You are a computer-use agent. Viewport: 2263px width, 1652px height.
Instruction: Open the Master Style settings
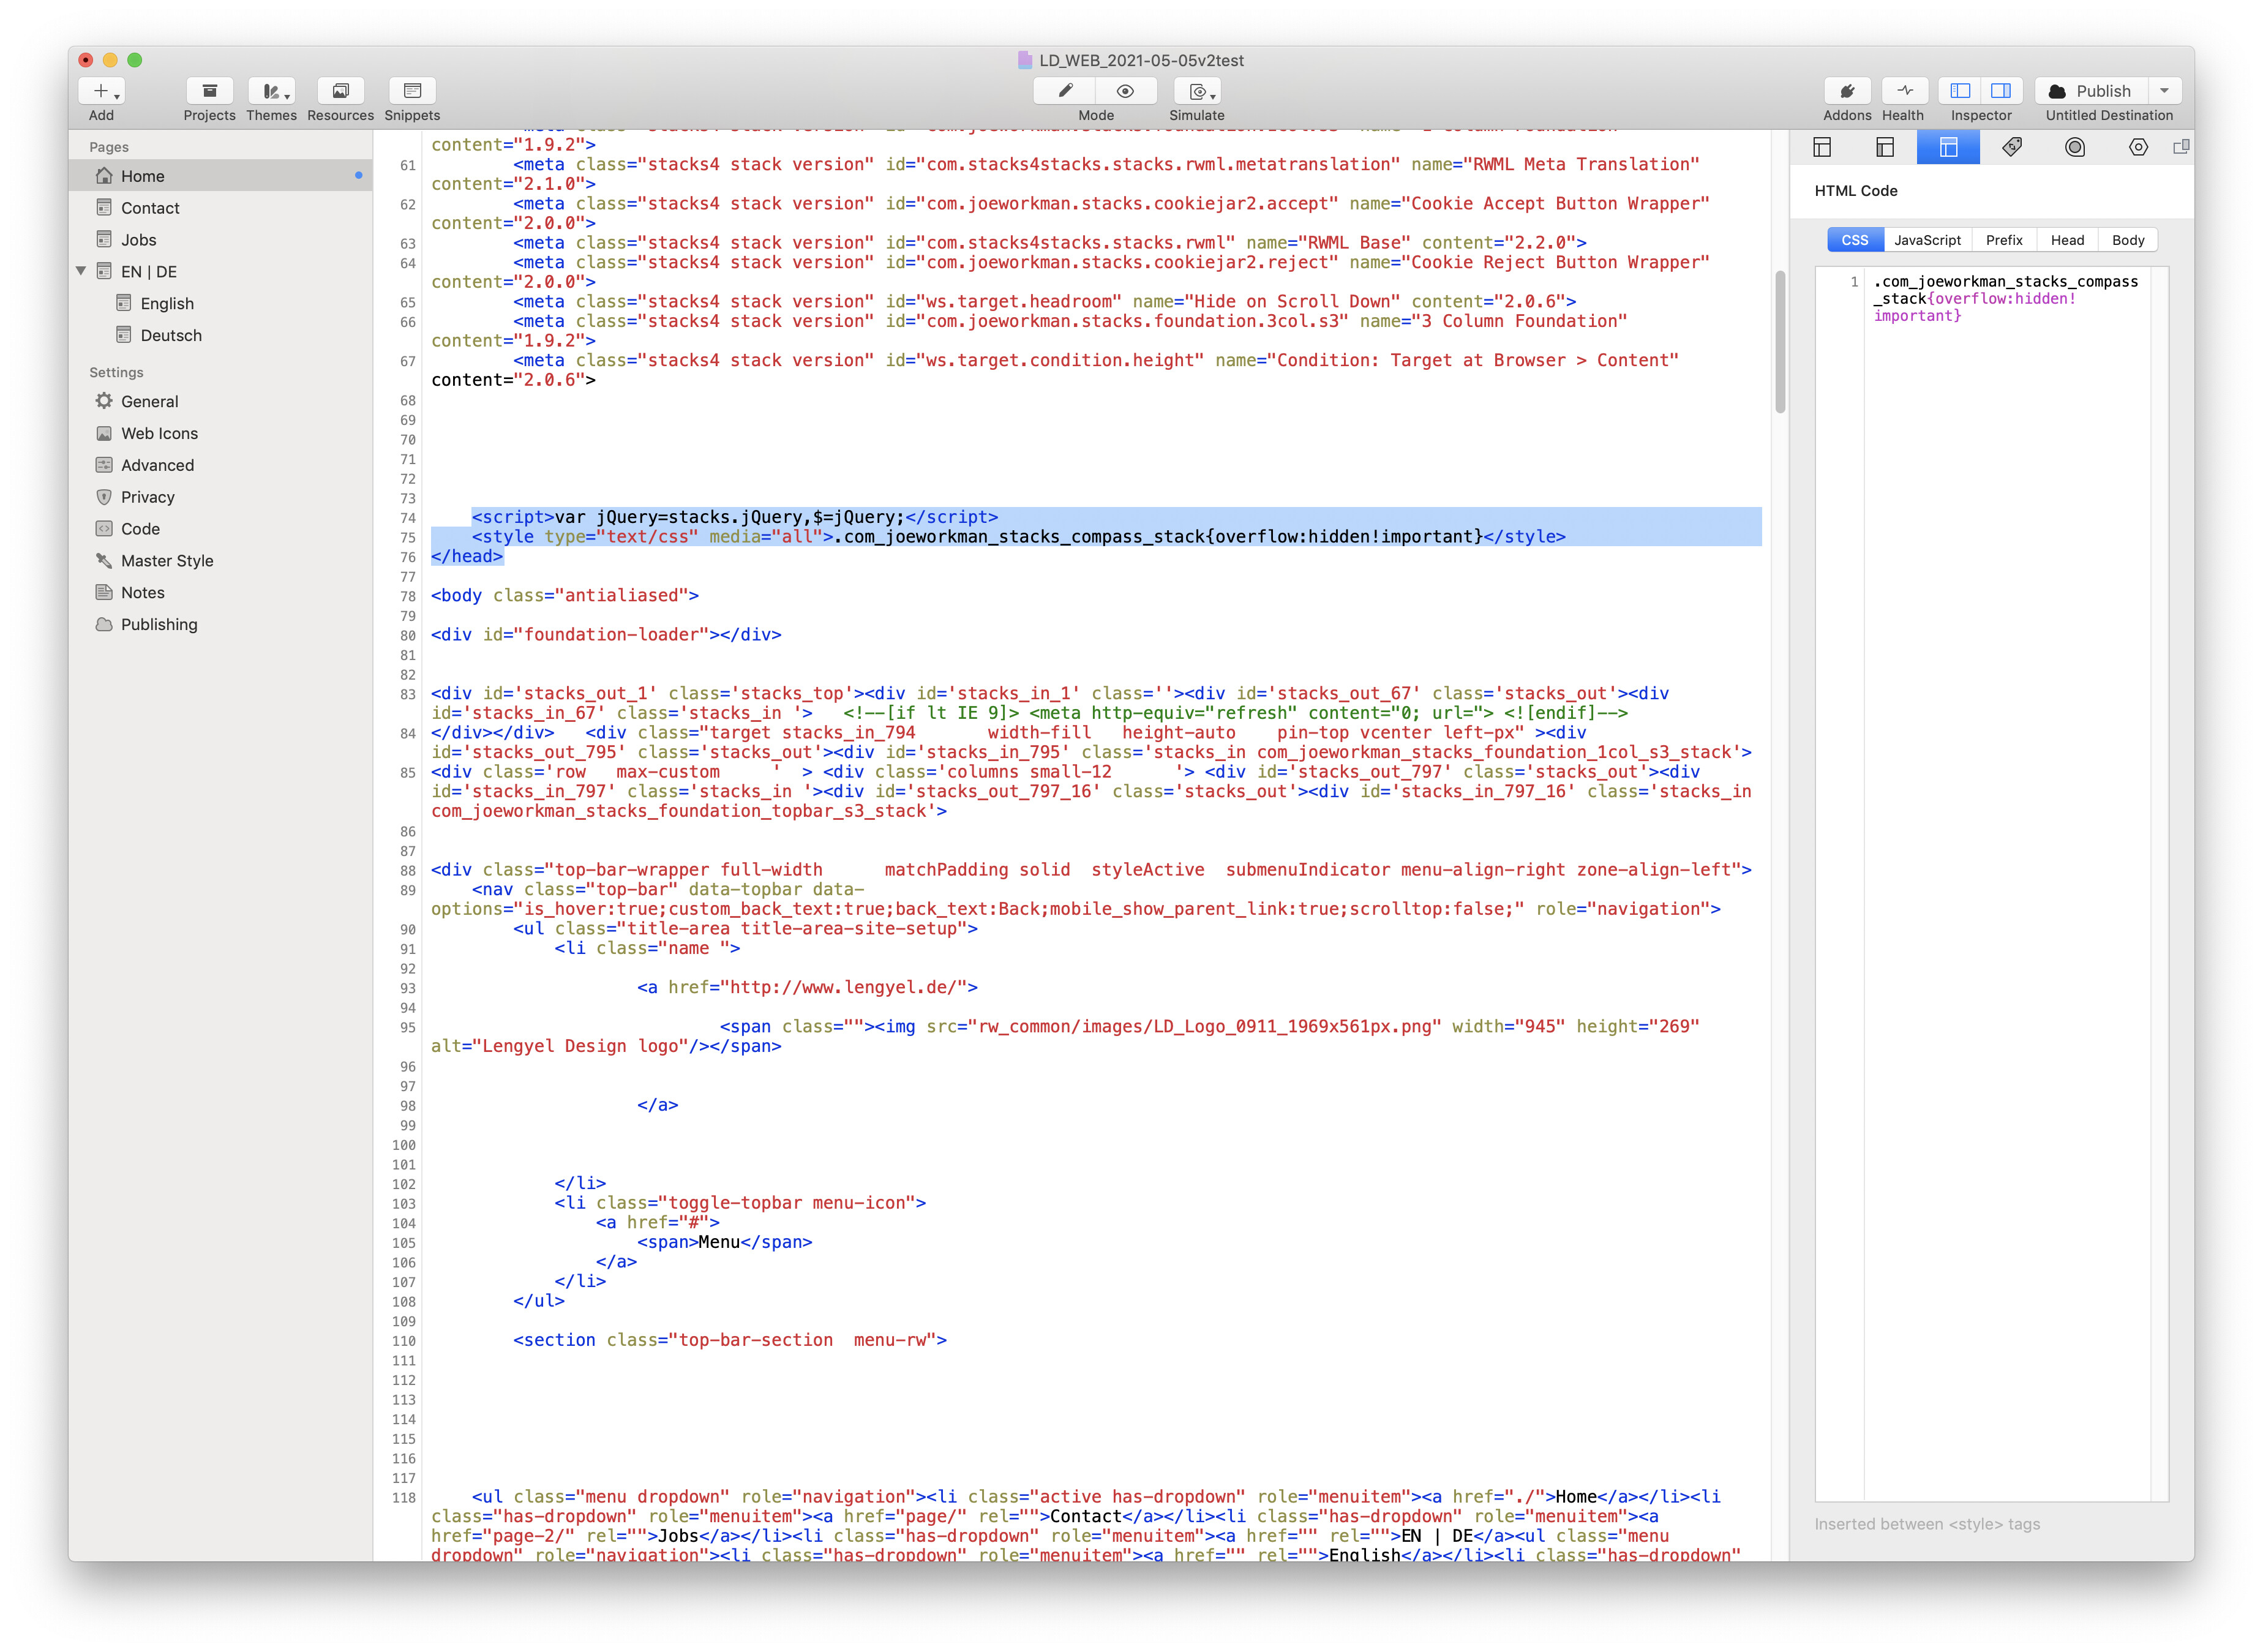[x=167, y=561]
